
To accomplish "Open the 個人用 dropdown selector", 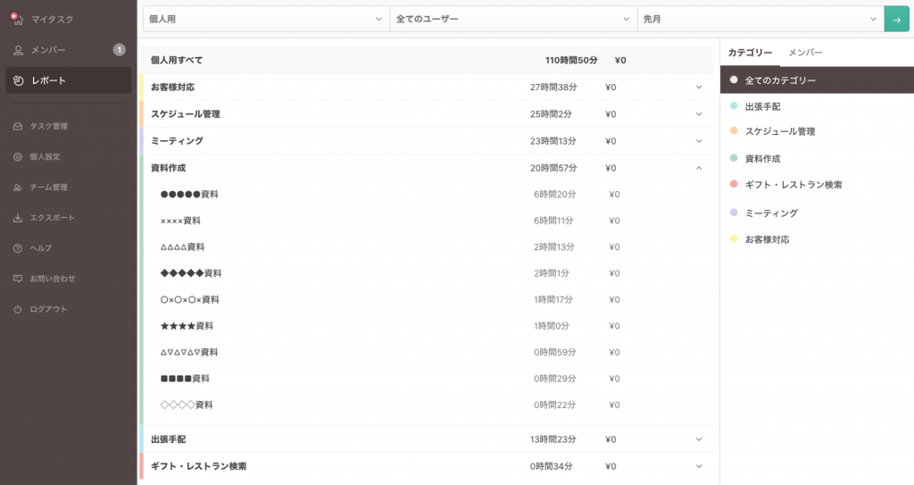I will pyautogui.click(x=266, y=19).
